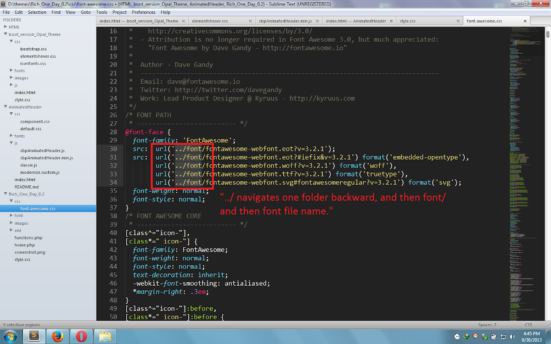Open modernizr.custom.js in the sidebar
This screenshot has height=344, width=551.
coord(40,172)
